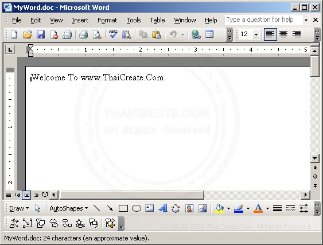Open the Connectors AutoShapes category
The height and width of the screenshot is (245, 323).
(x=28, y=223)
